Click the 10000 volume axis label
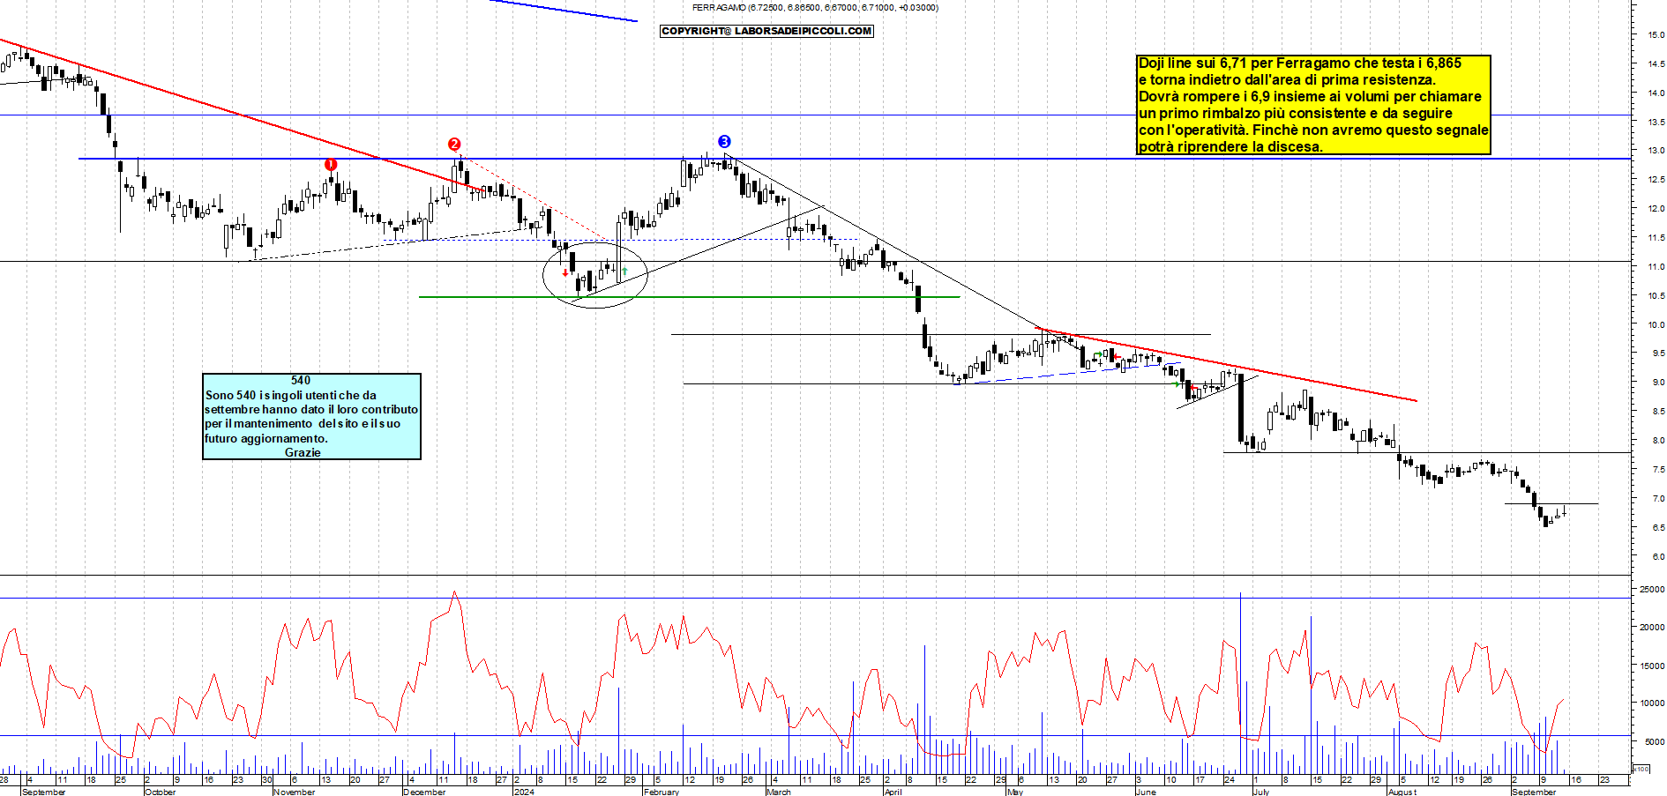Viewport: 1667px width, 796px height. pos(1652,704)
